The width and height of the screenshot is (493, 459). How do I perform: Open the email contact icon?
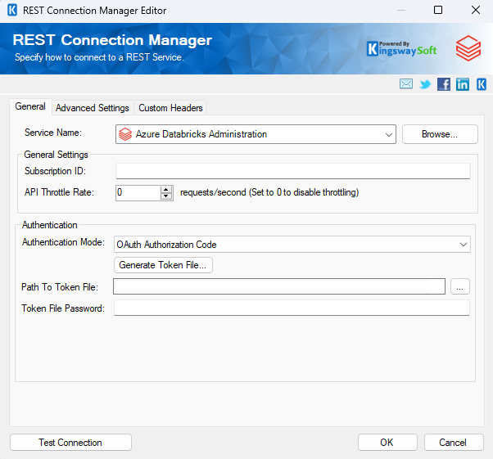coord(406,84)
